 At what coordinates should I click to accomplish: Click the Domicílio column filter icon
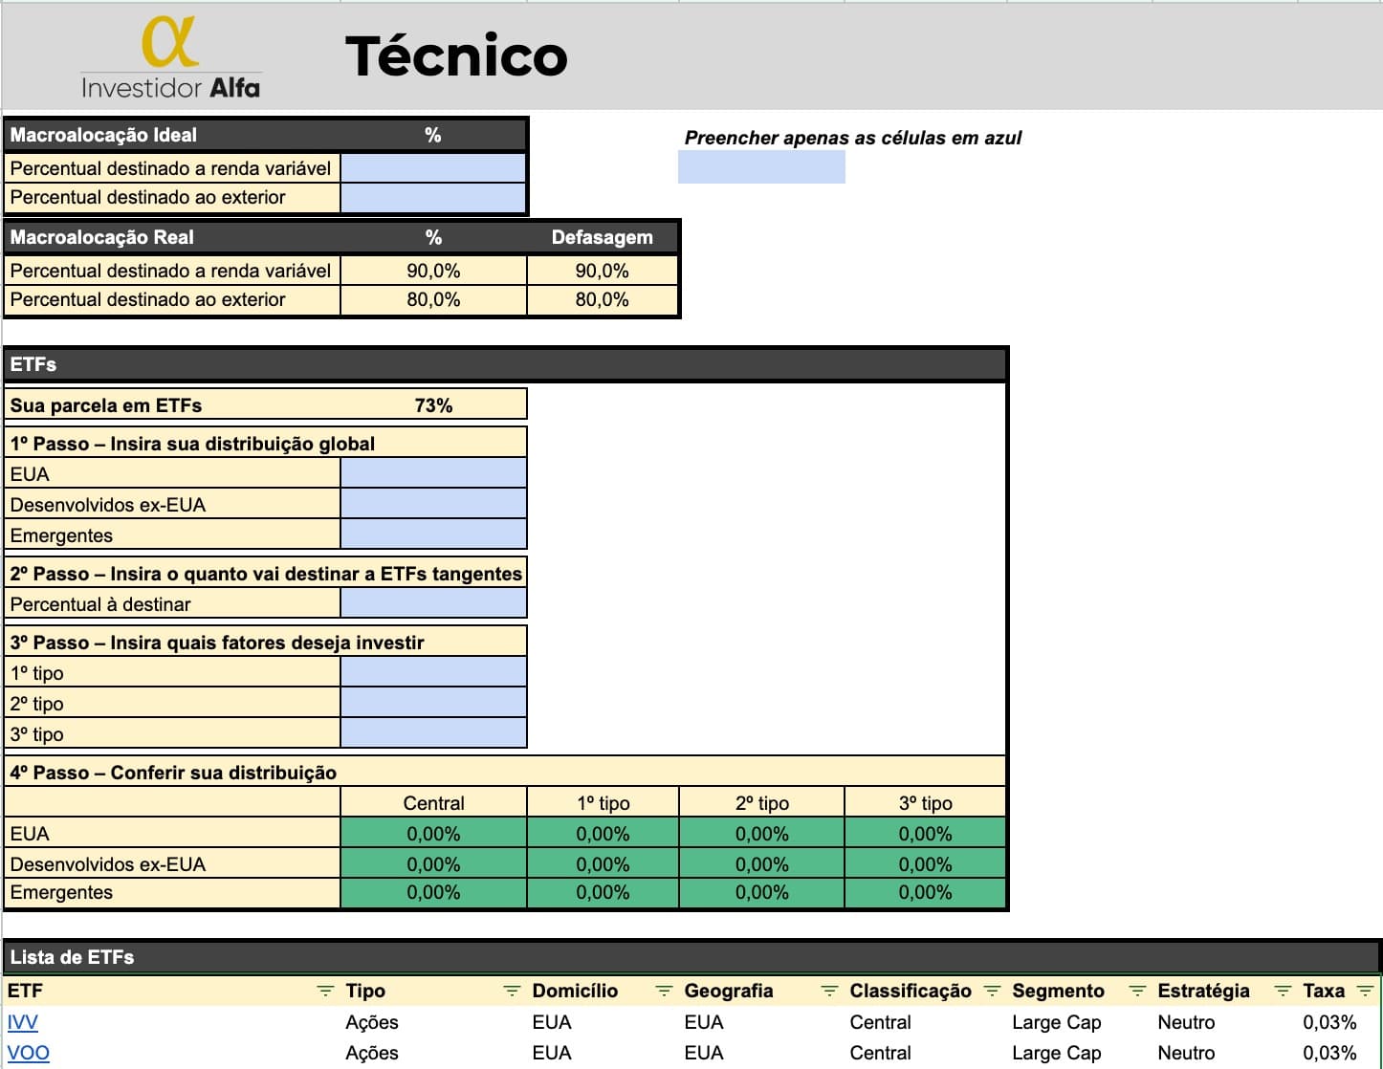pyautogui.click(x=664, y=992)
